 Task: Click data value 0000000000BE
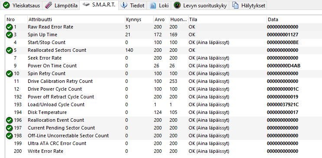click(x=283, y=42)
